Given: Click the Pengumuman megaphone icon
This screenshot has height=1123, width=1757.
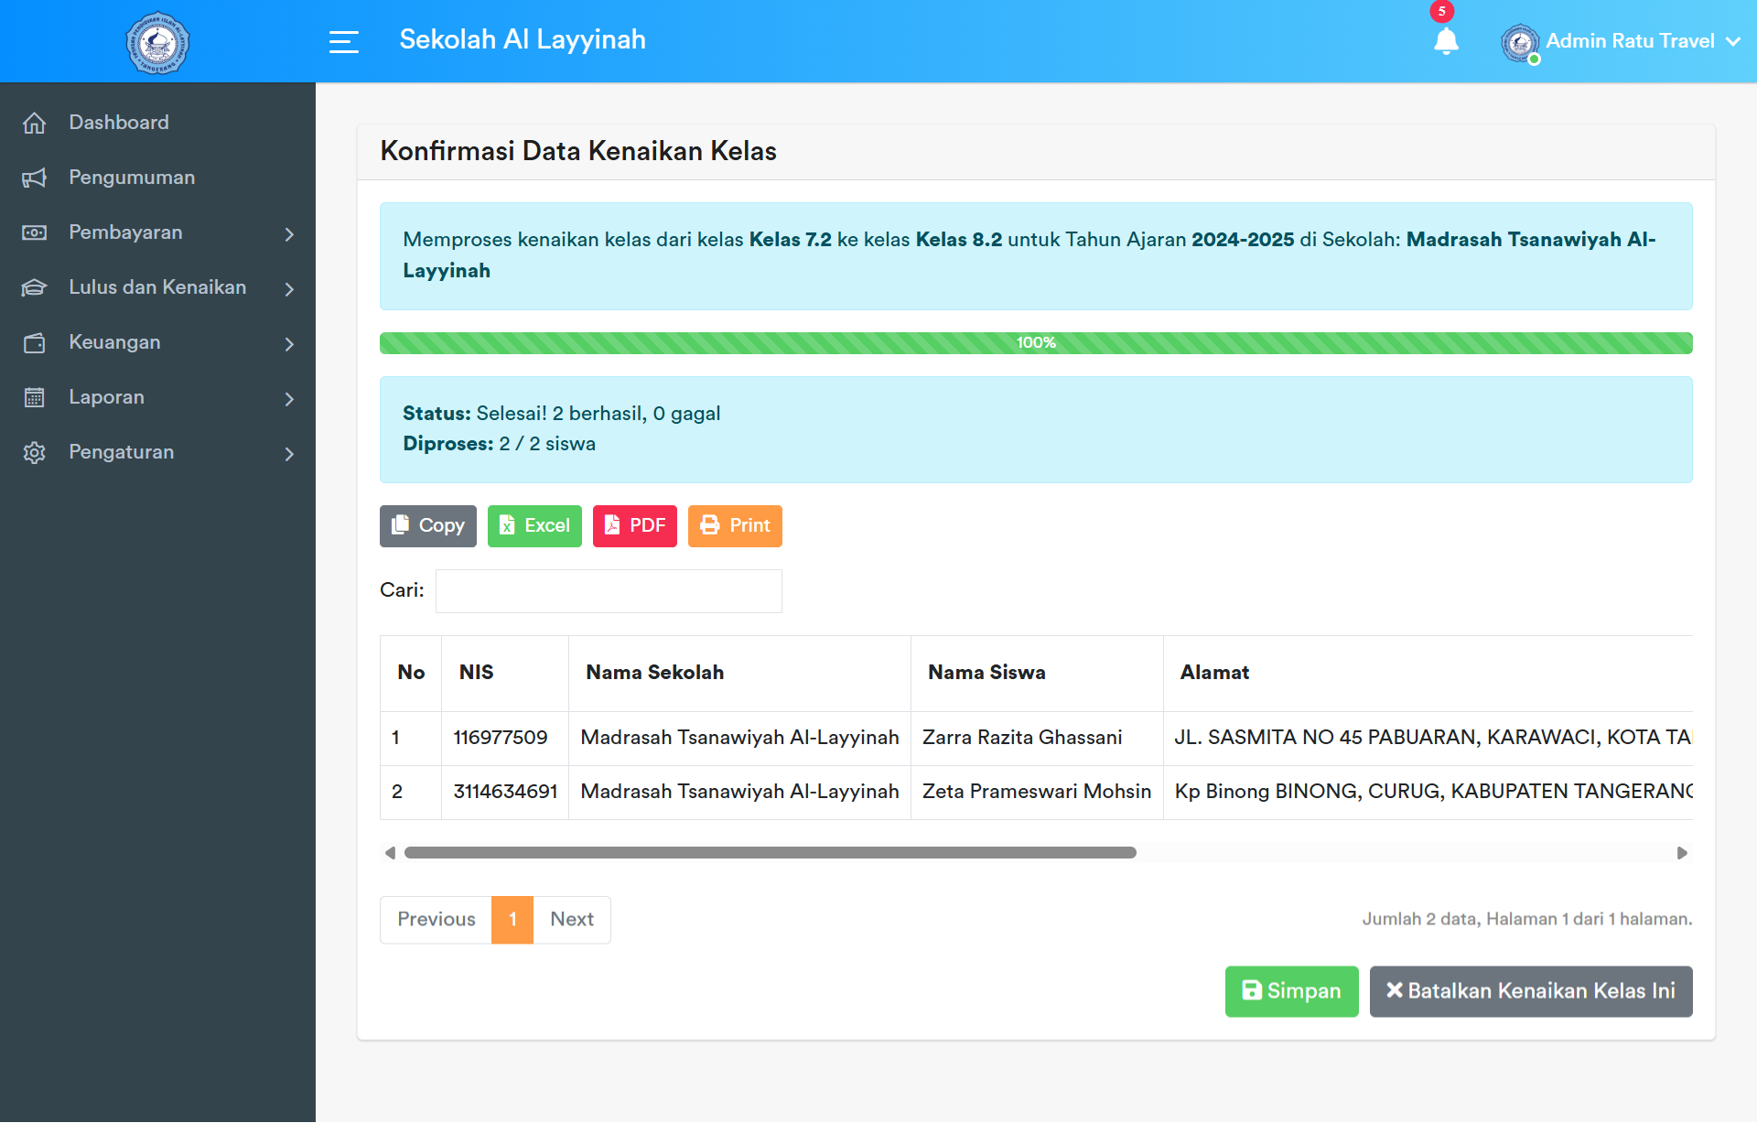Looking at the screenshot, I should [34, 178].
